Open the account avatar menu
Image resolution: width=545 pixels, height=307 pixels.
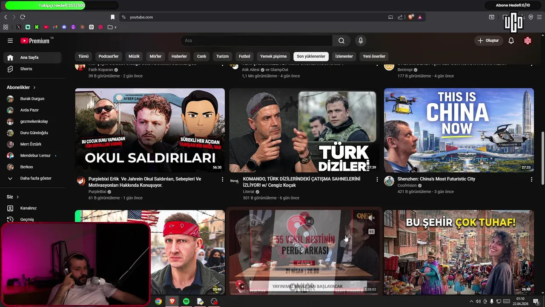click(x=528, y=41)
